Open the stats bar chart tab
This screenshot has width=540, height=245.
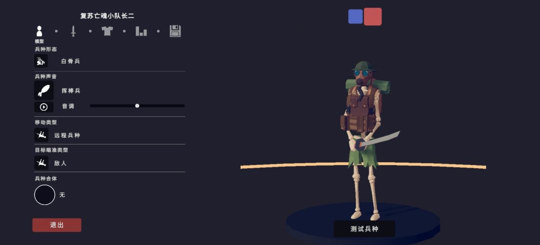141,31
